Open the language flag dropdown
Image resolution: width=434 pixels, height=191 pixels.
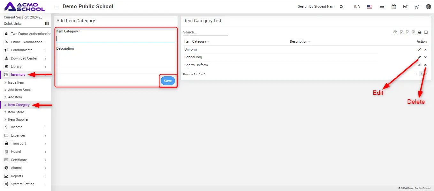tap(369, 7)
